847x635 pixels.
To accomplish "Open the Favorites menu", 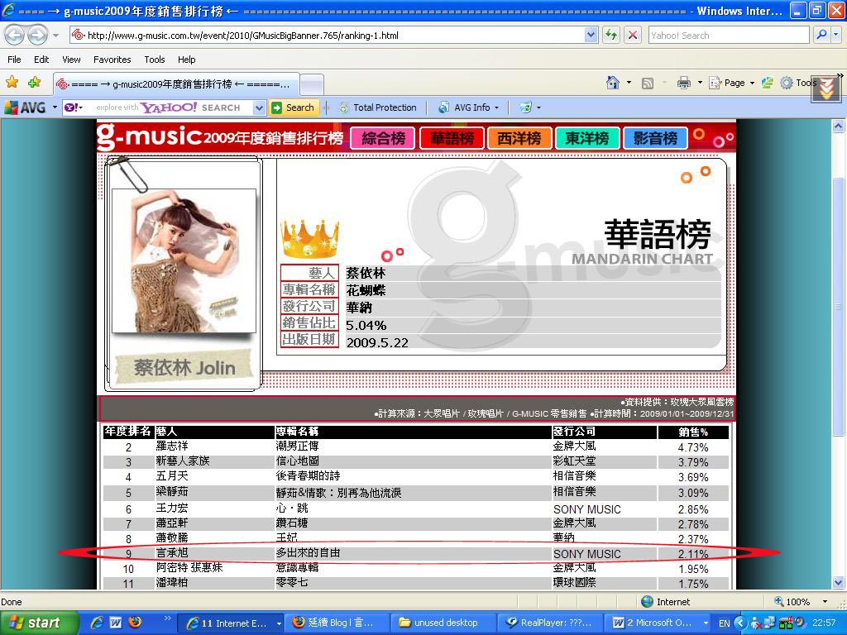I will click(x=112, y=60).
